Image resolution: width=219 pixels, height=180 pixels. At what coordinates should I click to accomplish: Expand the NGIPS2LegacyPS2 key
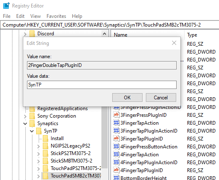click(39, 146)
